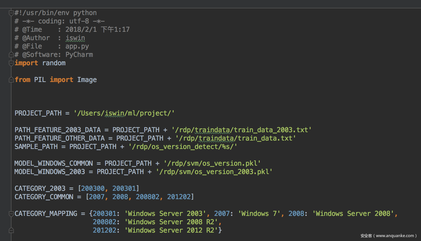The image size is (421, 241).
Task: Click the '/rdp/svm/os_version.pkl' string
Action: pos(212,163)
